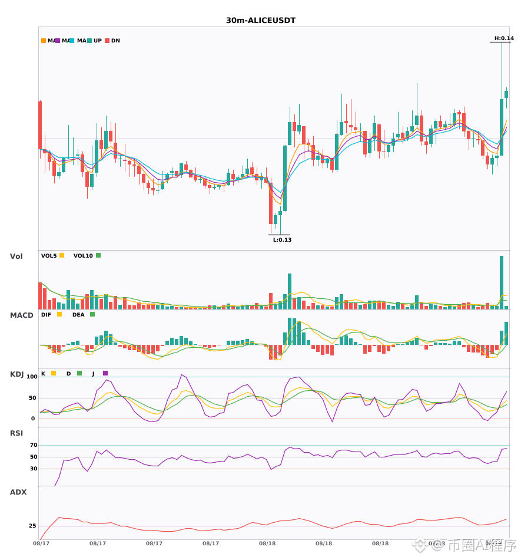Click the cyan MA legend swatch
The height and width of the screenshot is (560, 521).
tap(72, 41)
